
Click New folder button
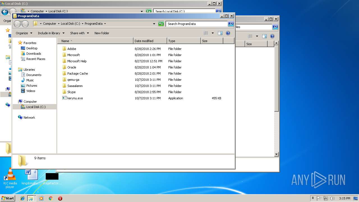point(102,33)
